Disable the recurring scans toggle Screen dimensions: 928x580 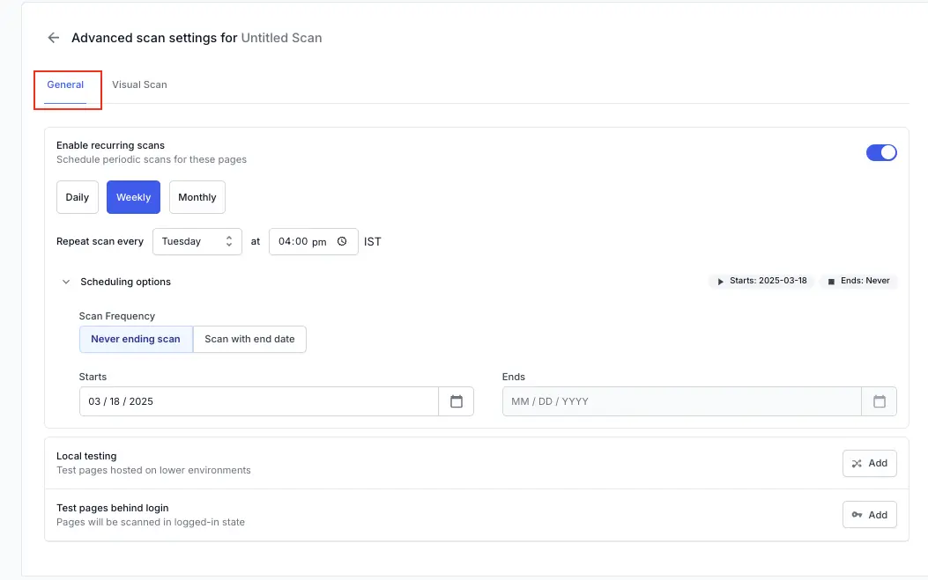(x=881, y=152)
